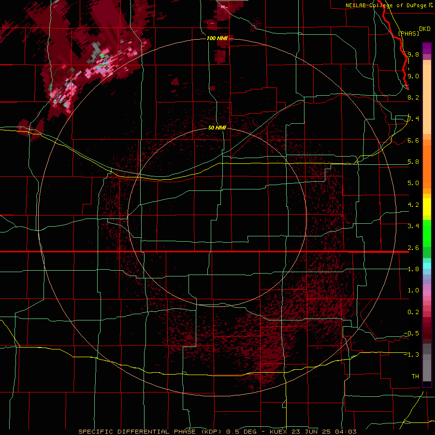Click the "DKD" legend title
This screenshot has width=435, height=435.
(x=425, y=29)
